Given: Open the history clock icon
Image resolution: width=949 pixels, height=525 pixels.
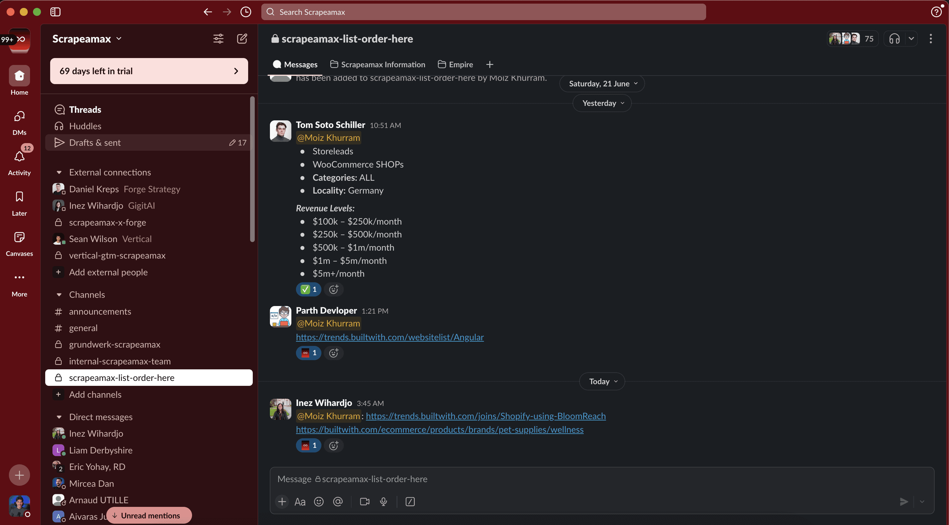Looking at the screenshot, I should point(246,12).
